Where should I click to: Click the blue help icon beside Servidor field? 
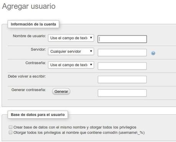pos(153,53)
